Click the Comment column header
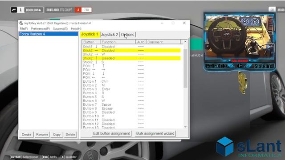This screenshot has width=285, height=160. point(163,42)
